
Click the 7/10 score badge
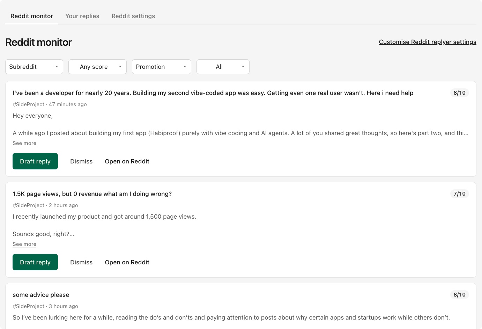click(459, 194)
